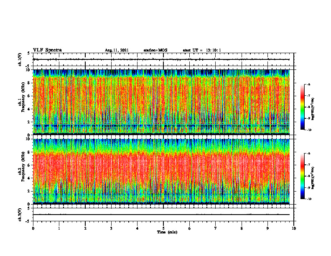Click inside the ch.1 spectrogram panel
The height and width of the screenshot is (256, 331).
161,102
